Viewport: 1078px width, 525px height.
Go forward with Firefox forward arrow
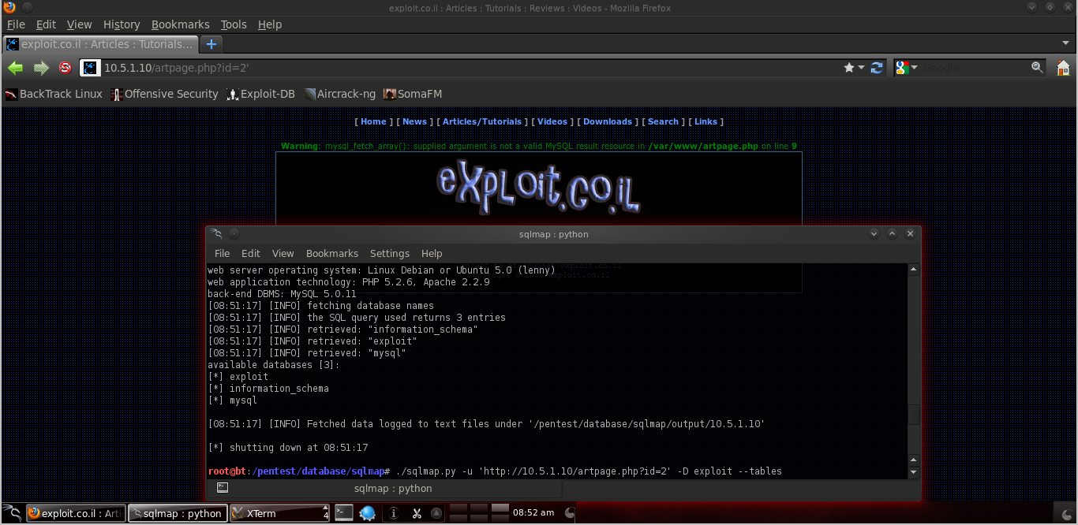click(41, 68)
